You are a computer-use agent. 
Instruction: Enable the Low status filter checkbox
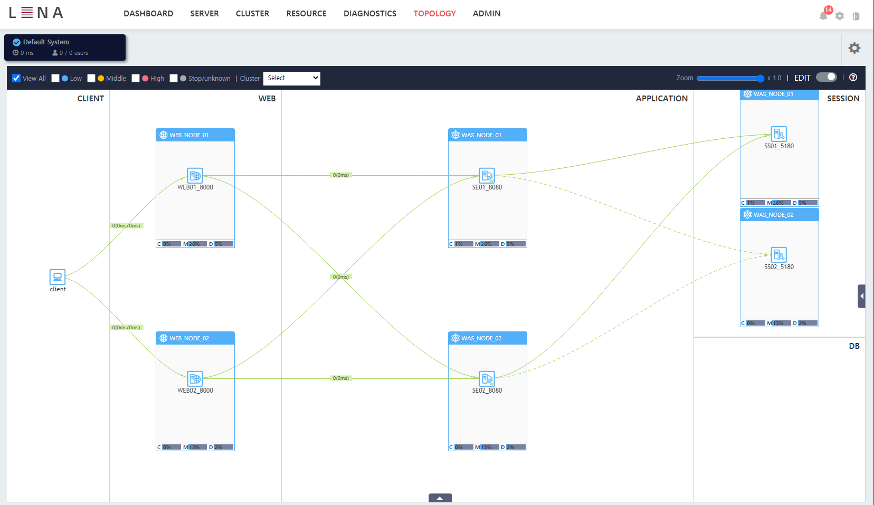tap(55, 78)
